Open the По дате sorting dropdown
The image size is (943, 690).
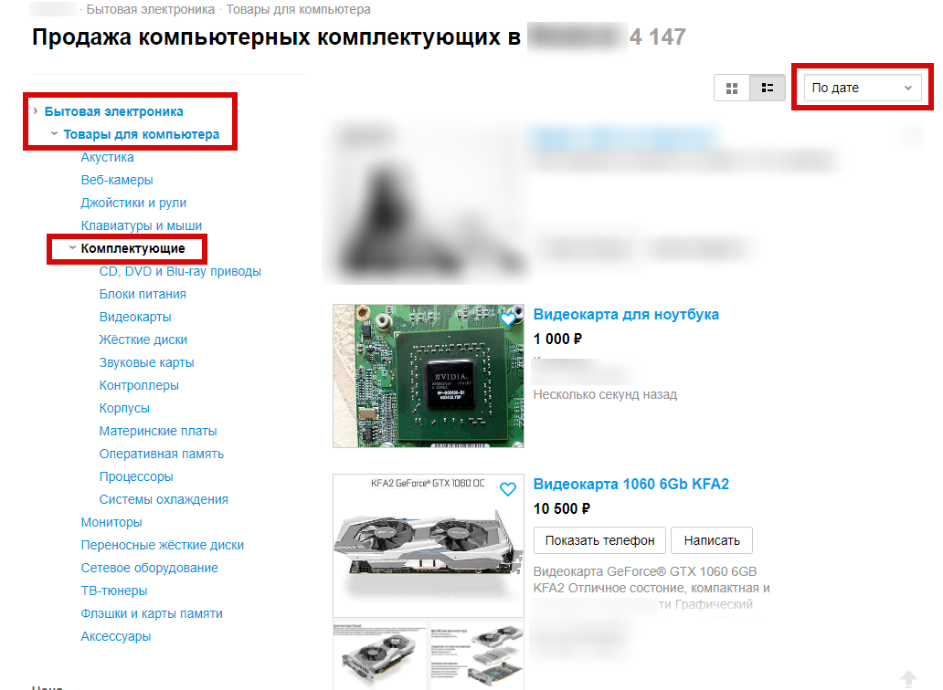863,88
